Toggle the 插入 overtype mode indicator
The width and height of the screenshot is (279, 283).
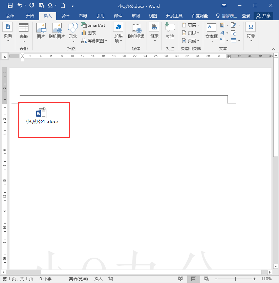click(x=99, y=279)
